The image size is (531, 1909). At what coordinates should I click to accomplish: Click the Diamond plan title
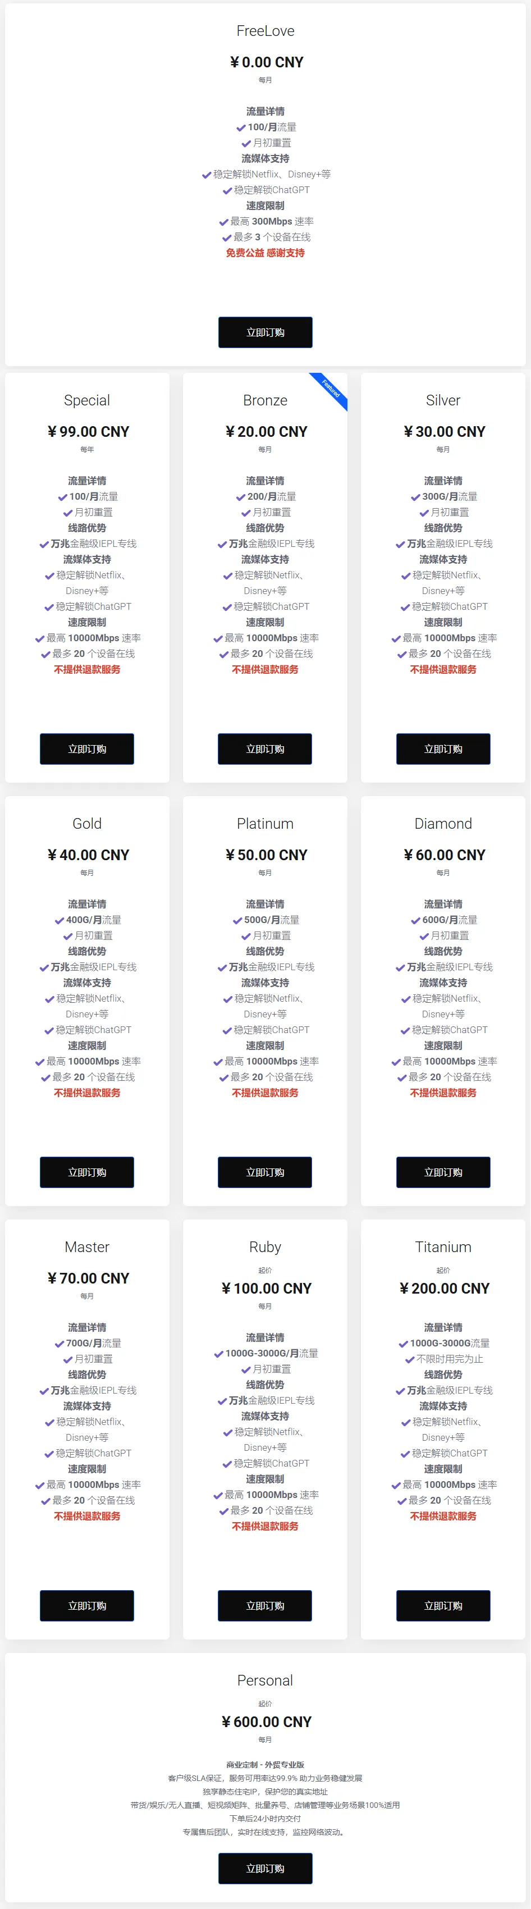[443, 823]
